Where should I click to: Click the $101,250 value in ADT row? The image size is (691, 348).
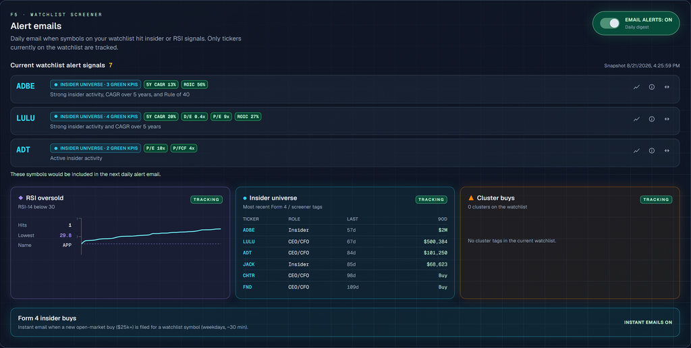[435, 253]
